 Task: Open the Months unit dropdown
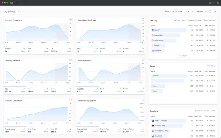(x=201, y=12)
